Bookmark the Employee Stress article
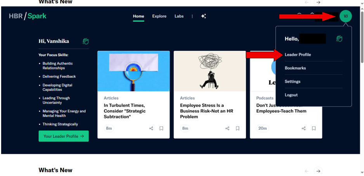This screenshot has width=364, height=176. pos(237,128)
